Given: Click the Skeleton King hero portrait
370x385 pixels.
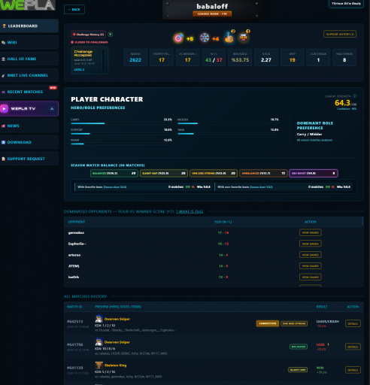Looking at the screenshot, I should [x=99, y=365].
